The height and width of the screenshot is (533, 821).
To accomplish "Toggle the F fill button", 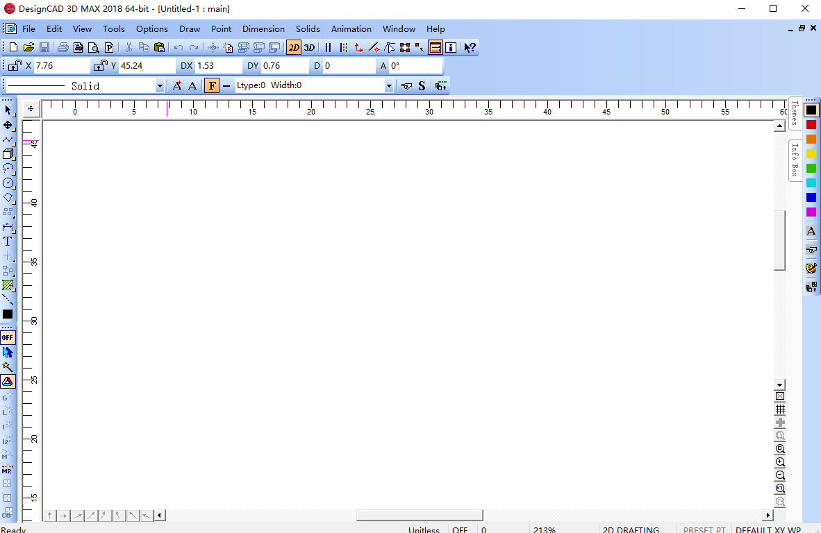I will [212, 86].
